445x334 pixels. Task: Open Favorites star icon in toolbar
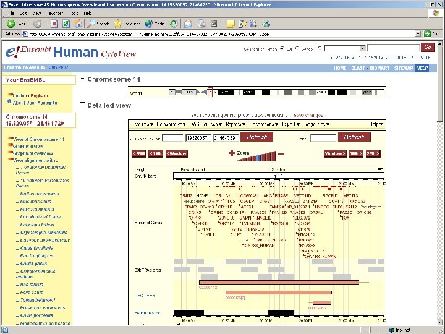tap(117, 24)
